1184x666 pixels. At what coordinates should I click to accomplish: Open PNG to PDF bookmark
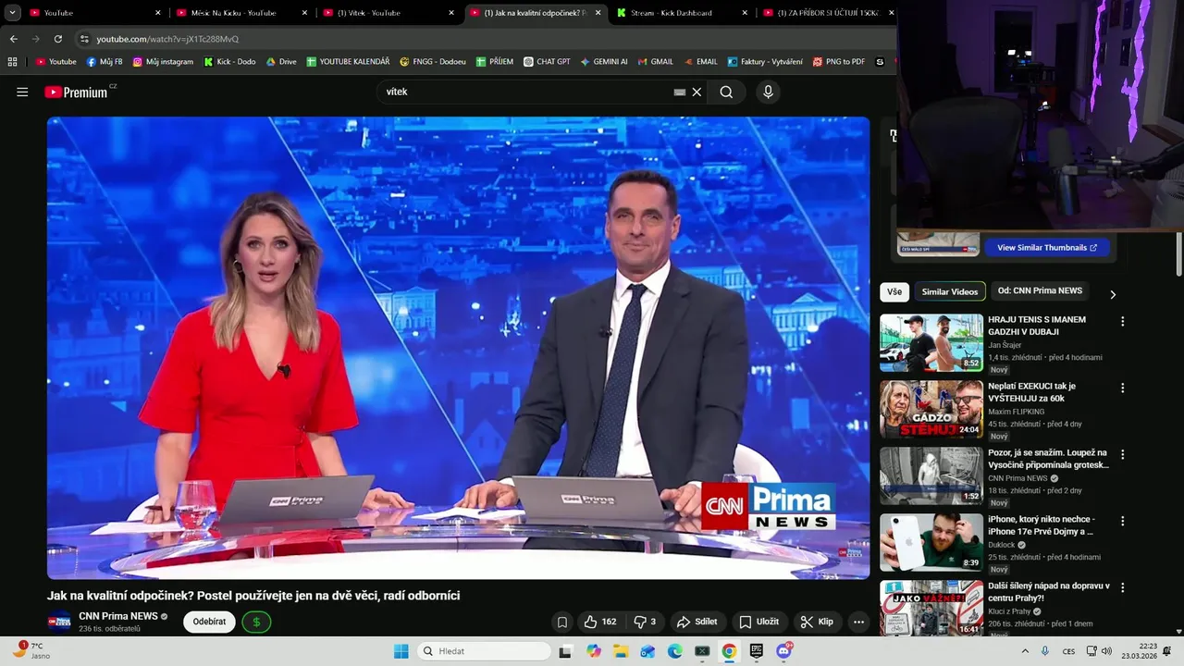pos(839,62)
